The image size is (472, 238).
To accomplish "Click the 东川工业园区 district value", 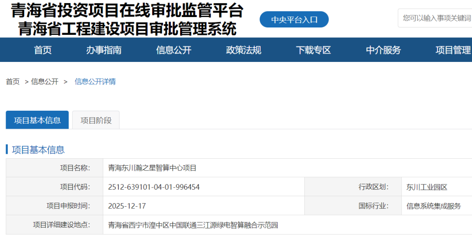I will point(427,187).
